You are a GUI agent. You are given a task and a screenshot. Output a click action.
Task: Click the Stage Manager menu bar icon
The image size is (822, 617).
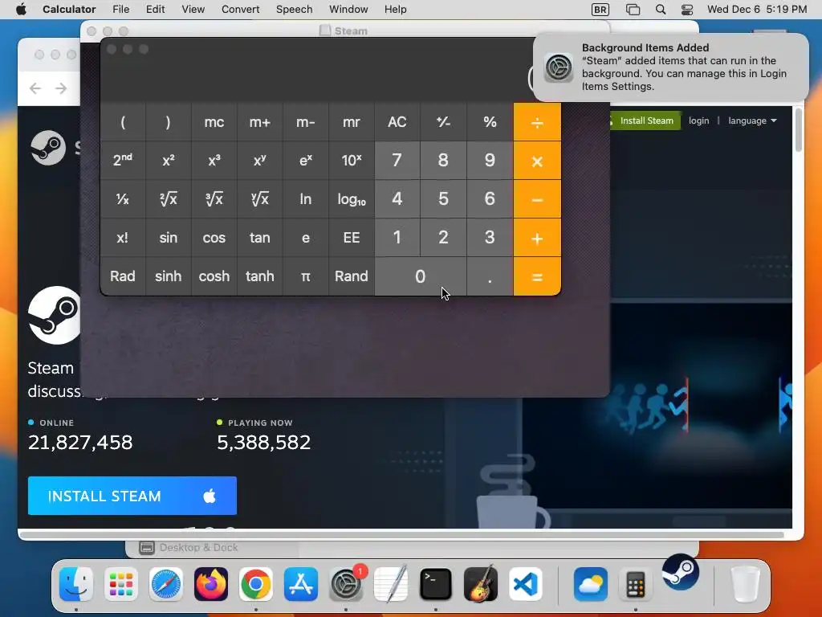point(633,10)
